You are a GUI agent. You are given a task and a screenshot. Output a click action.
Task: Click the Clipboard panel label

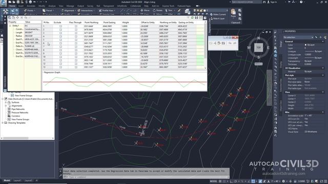tap(236, 22)
